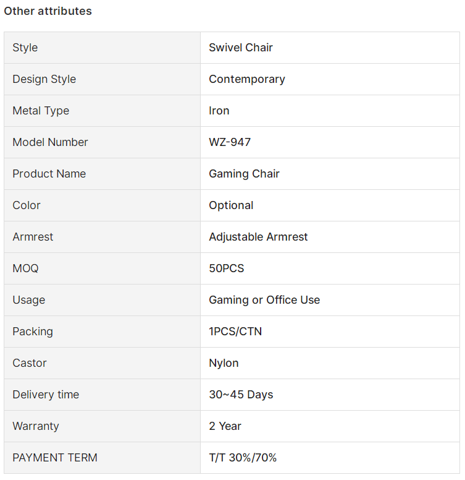This screenshot has height=480, width=465.
Task: Click the 'PAYMENT TERM' label
Action: (55, 458)
